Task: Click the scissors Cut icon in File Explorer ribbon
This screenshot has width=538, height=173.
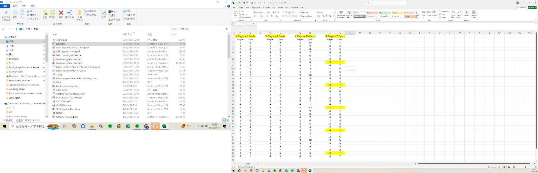Action: pyautogui.click(x=28, y=11)
